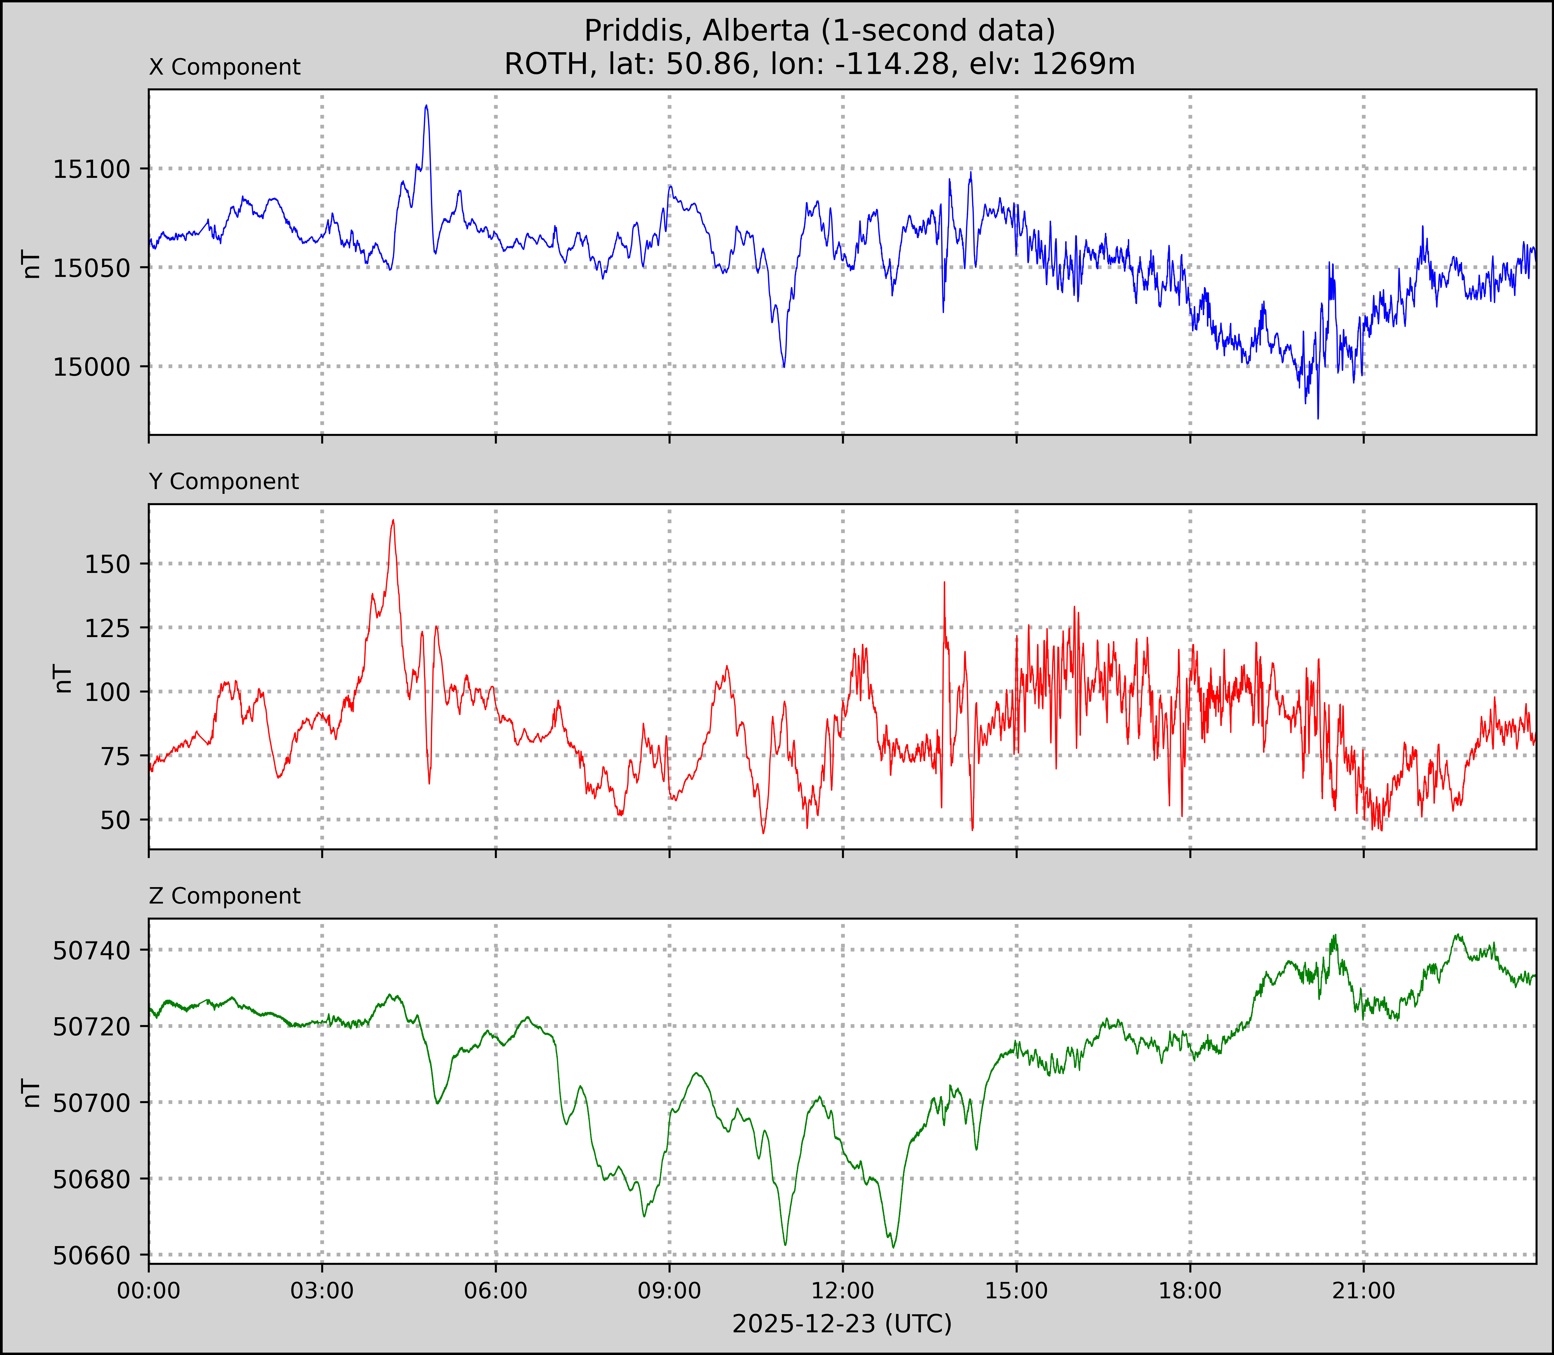Click the 18:00 time axis label
This screenshot has height=1355, width=1554.
(x=1190, y=1291)
